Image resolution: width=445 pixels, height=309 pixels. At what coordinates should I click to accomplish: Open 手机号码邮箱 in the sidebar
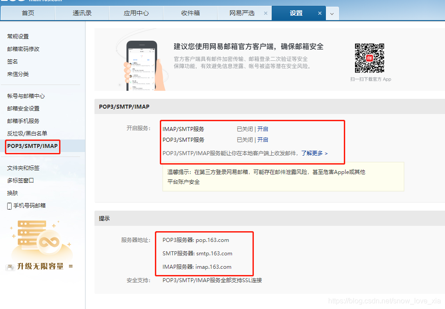tap(30, 206)
